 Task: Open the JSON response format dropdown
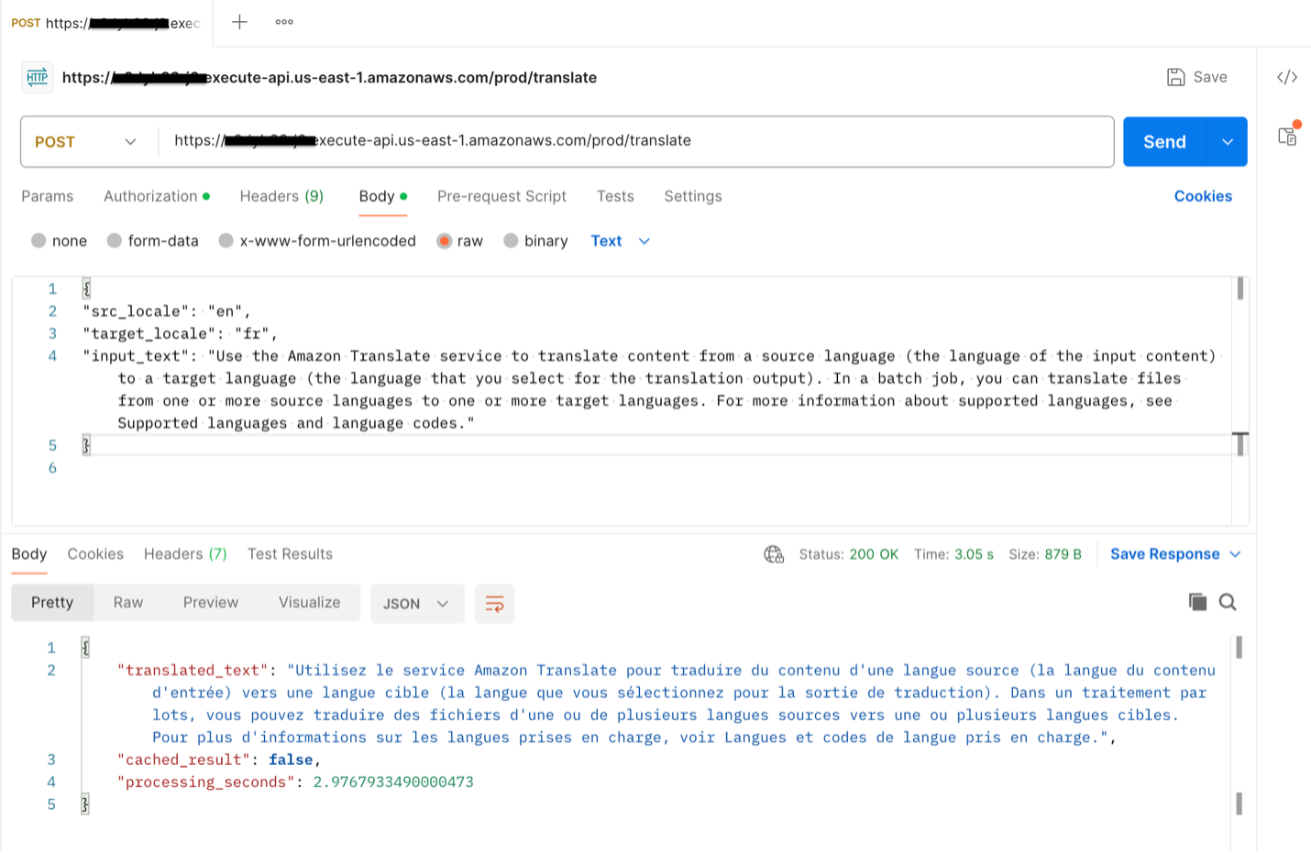[x=416, y=604]
